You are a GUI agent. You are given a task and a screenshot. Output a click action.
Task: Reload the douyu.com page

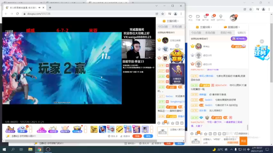[x=17, y=14]
